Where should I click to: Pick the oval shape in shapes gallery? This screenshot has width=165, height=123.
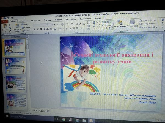pos(106,22)
